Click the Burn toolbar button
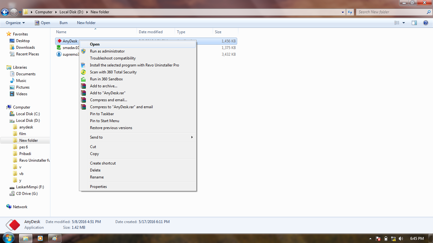The width and height of the screenshot is (433, 243). coord(63,23)
